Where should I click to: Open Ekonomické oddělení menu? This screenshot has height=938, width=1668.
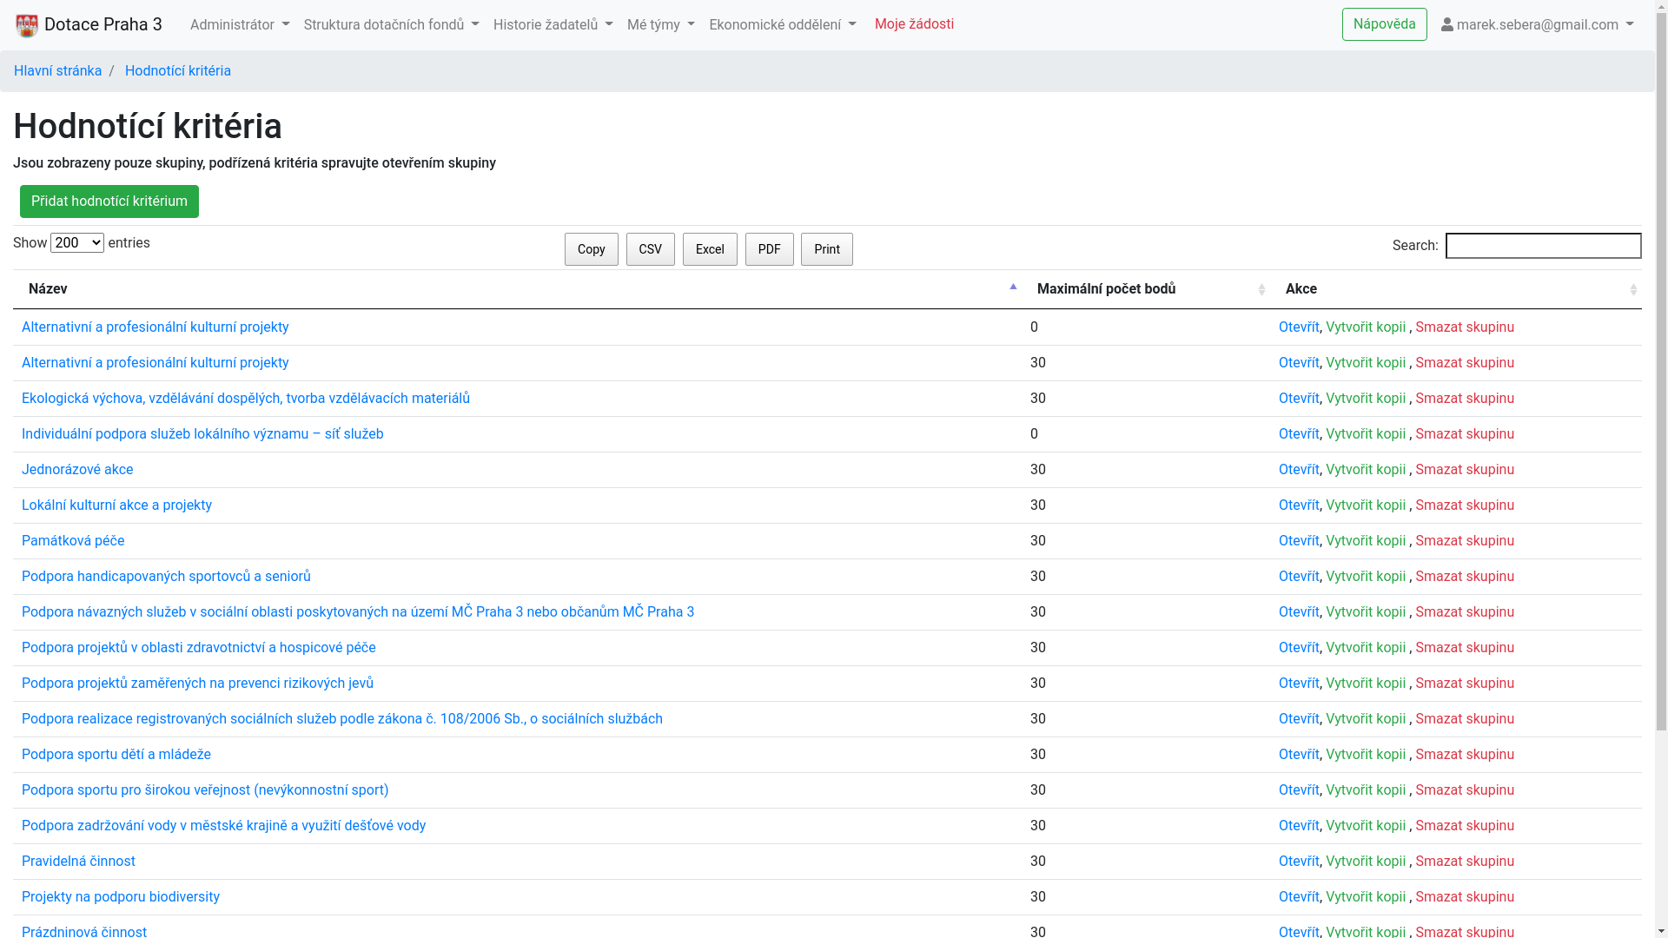(782, 25)
